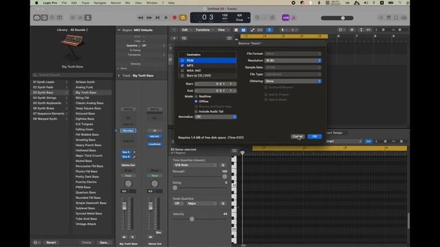Rewind the transport

pos(140,18)
